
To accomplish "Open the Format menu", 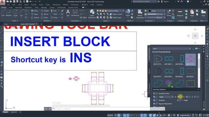I will (34, 5).
